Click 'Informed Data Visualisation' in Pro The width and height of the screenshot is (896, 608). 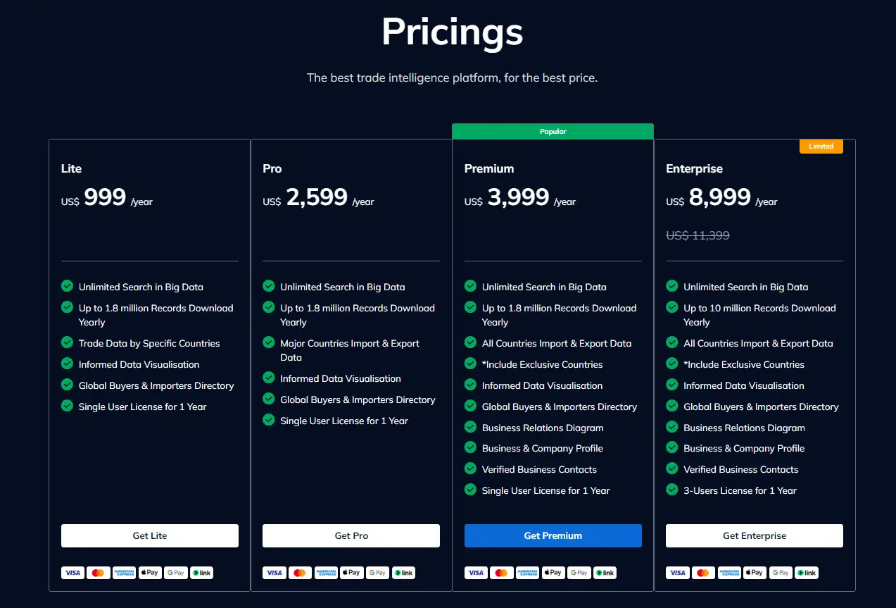coord(341,378)
